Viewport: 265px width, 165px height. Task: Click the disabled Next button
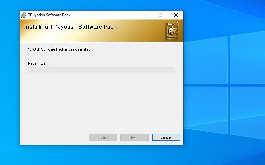(x=134, y=137)
